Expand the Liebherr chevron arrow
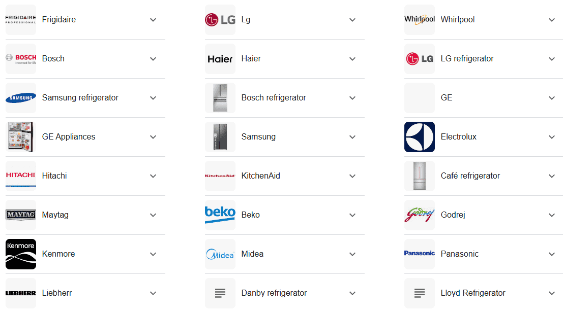Screen dimensions: 563x314 pyautogui.click(x=153, y=293)
